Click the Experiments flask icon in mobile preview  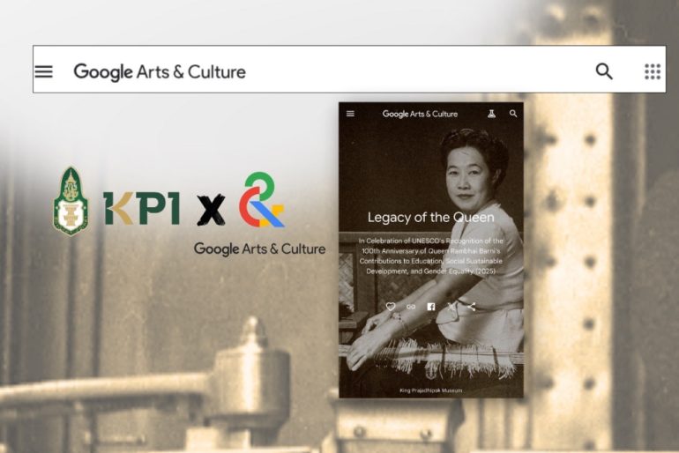(x=491, y=114)
